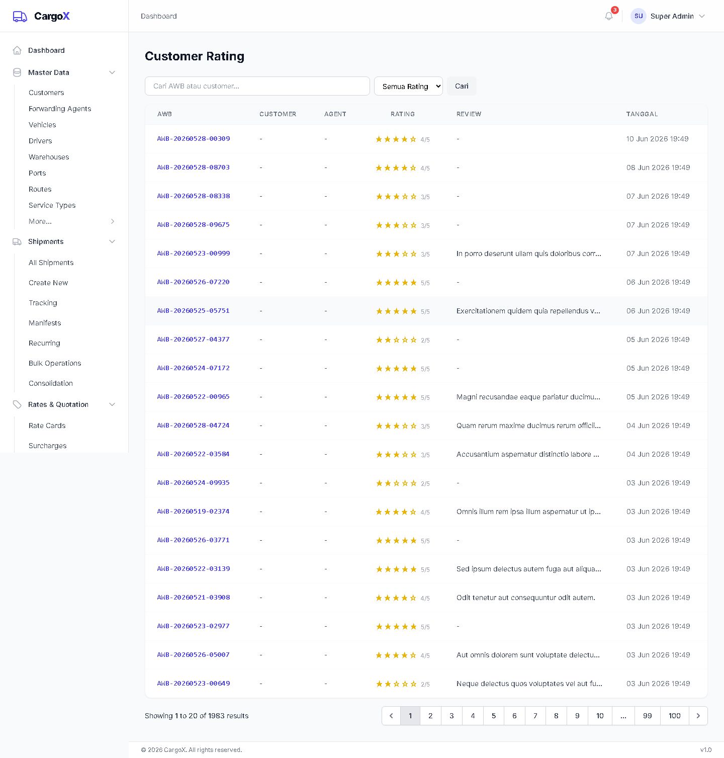Open AWB-20260522-00965 link

(x=194, y=397)
